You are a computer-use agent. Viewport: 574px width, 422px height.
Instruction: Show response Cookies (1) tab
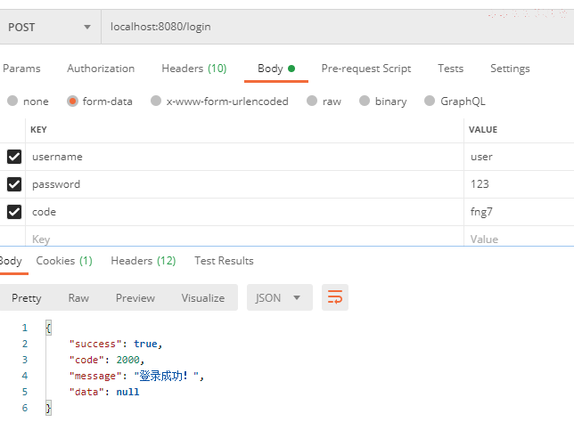tap(64, 261)
